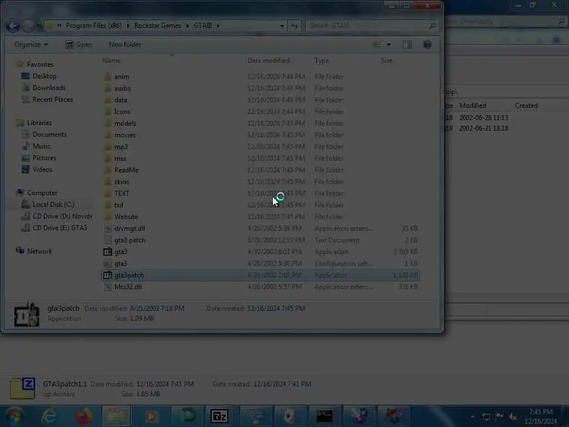The width and height of the screenshot is (569, 427).
Task: Click the Open toolbar button
Action: tap(79, 44)
